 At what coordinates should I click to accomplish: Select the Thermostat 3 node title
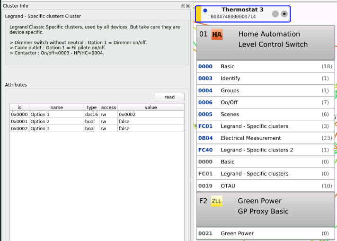(242, 9)
